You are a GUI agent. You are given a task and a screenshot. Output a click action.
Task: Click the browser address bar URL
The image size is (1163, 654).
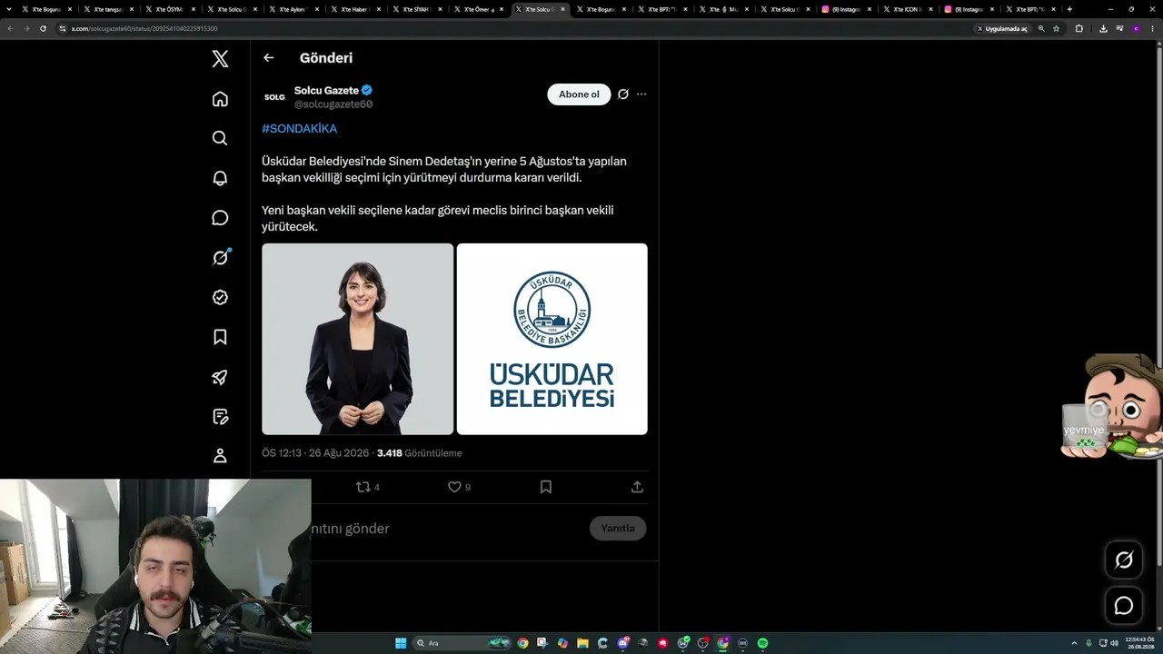tap(144, 28)
